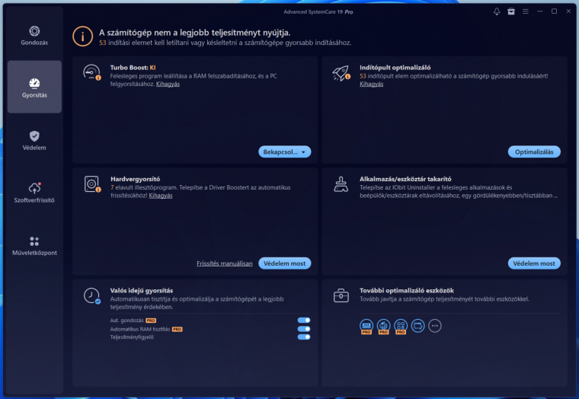Toggle the Aut. gondozás switch

(304, 321)
